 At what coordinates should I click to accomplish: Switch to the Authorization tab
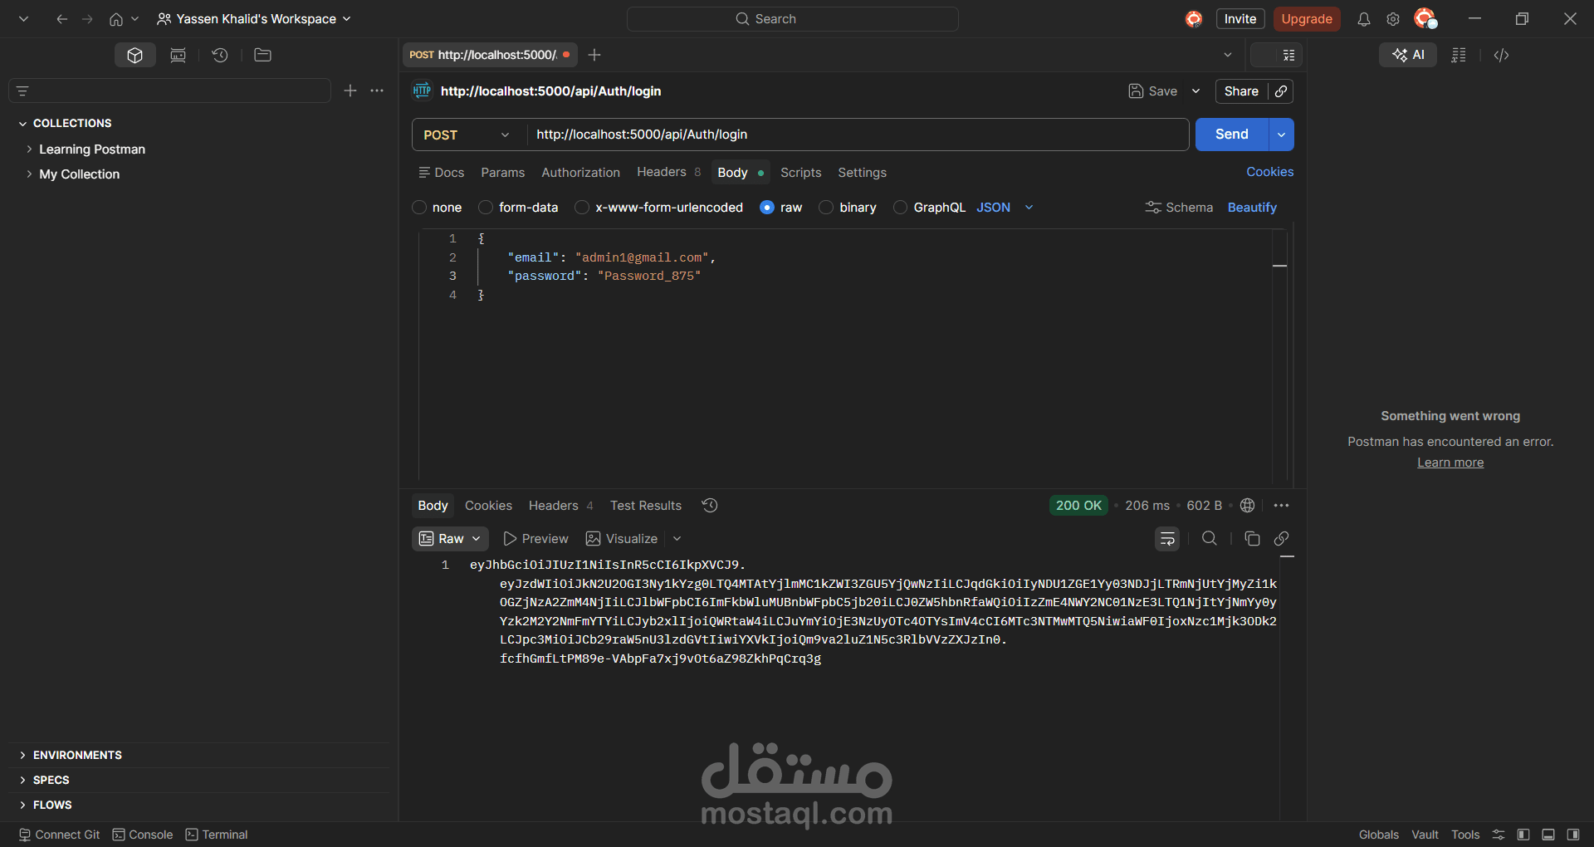tap(581, 173)
